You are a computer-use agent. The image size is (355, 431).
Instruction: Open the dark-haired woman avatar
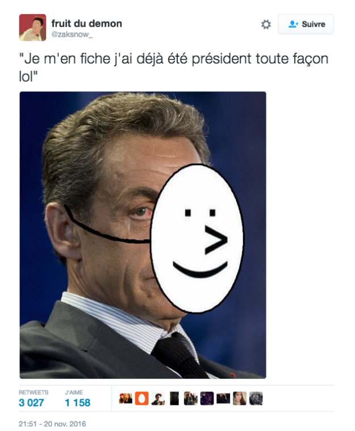pos(240,398)
